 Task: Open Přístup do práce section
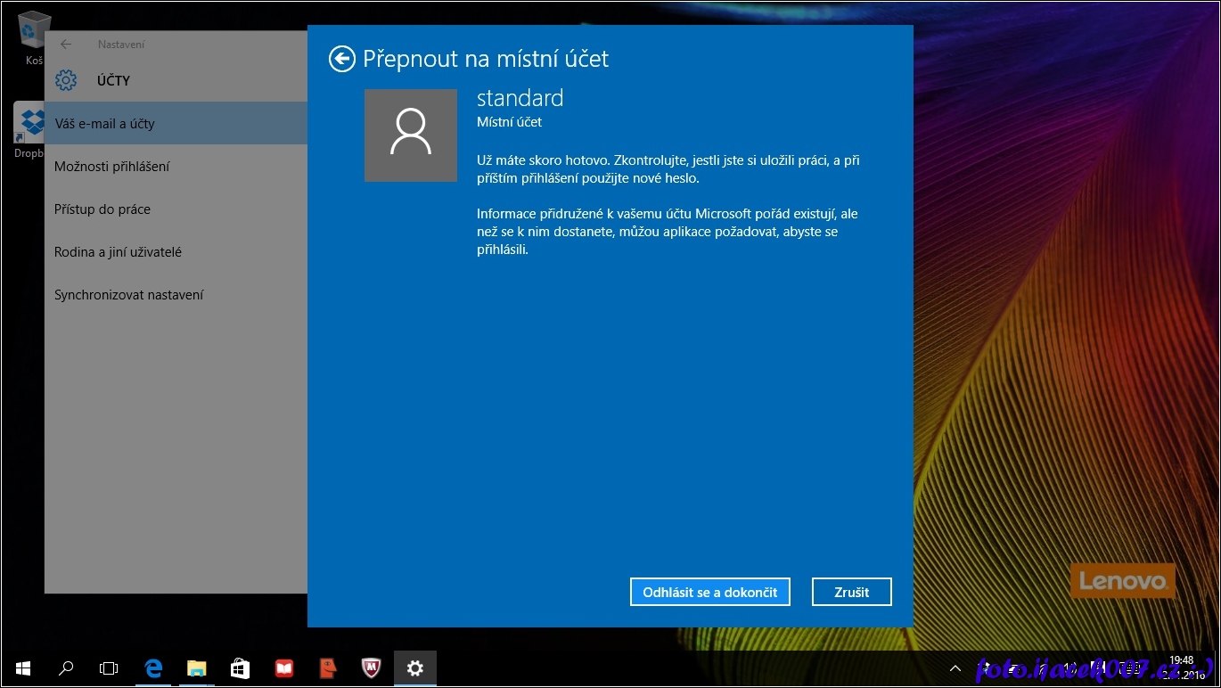[102, 209]
